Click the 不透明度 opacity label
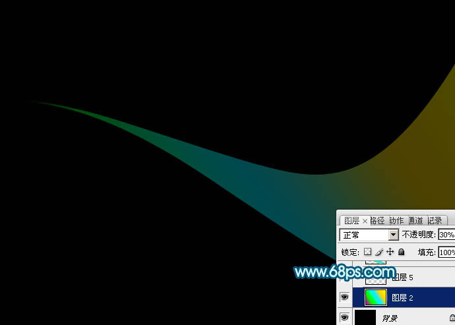The image size is (455, 325). click(x=419, y=235)
